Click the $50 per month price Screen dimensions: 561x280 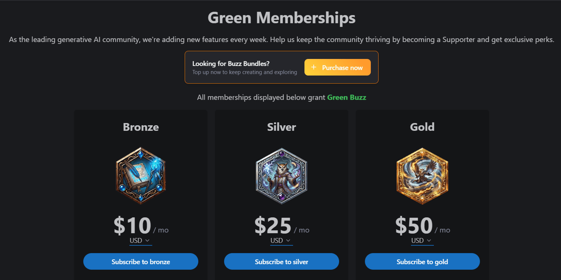click(414, 226)
